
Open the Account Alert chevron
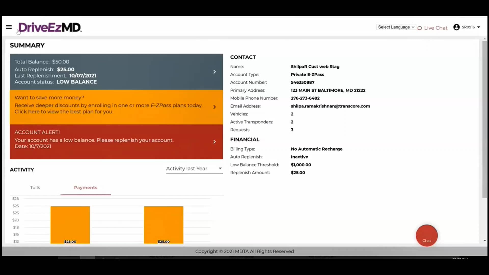pos(214,142)
